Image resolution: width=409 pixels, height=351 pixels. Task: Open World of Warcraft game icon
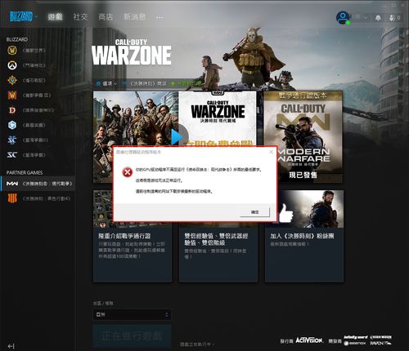[12, 51]
